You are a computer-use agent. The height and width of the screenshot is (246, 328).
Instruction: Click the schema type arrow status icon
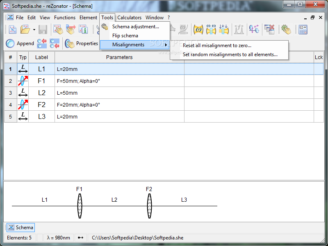(x=80, y=238)
